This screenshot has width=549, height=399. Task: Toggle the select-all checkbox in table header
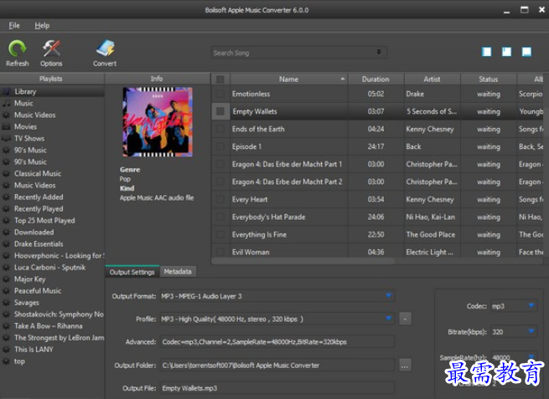tap(220, 79)
